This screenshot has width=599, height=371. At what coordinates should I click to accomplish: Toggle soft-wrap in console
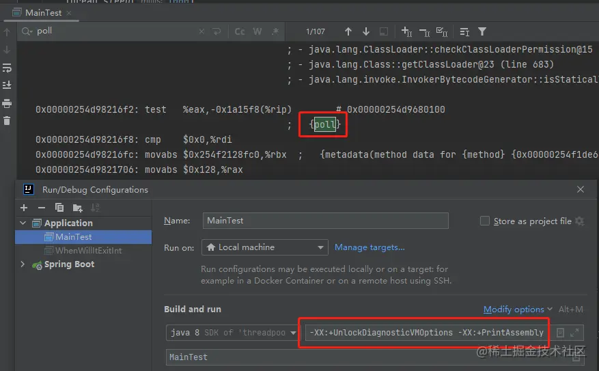[x=7, y=68]
